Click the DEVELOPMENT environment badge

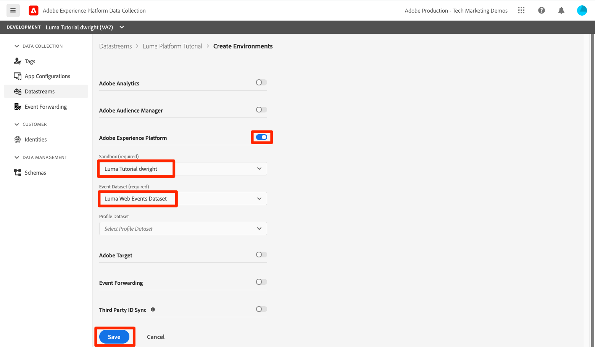(24, 27)
